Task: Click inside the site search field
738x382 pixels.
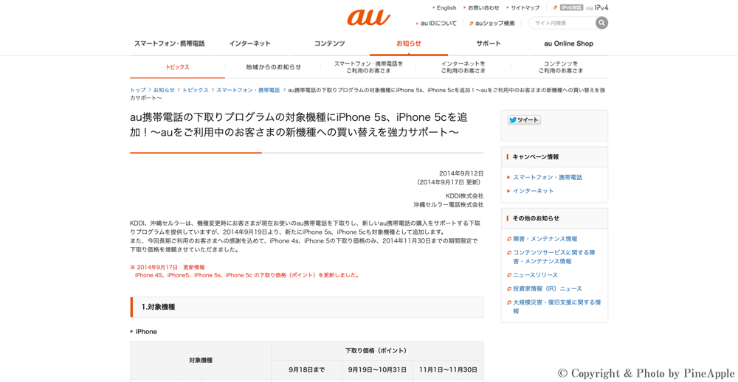Action: pos(562,24)
